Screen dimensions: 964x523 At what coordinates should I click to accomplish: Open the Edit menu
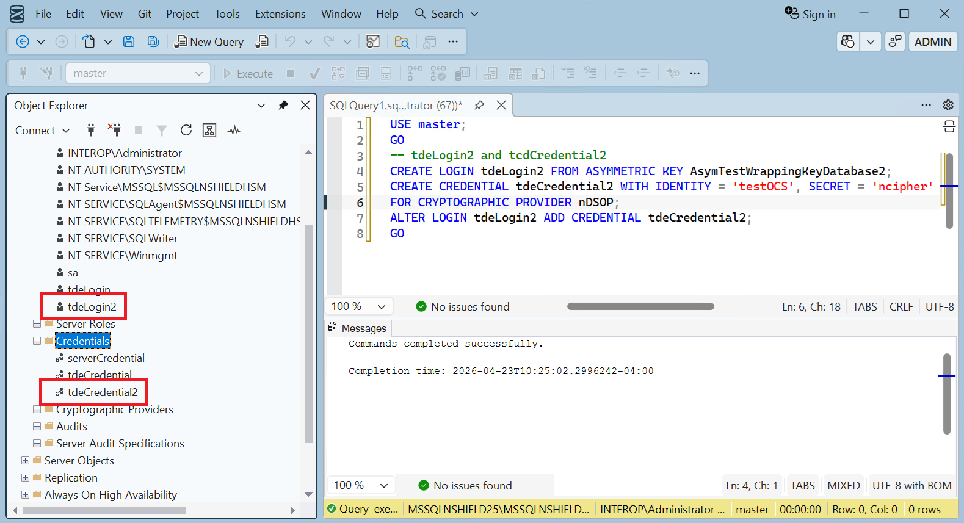point(75,13)
